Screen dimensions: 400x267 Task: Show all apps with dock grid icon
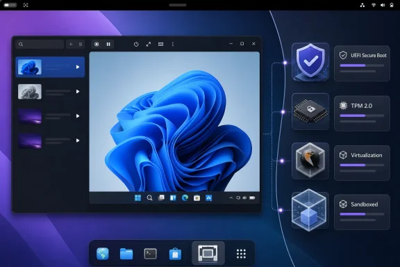coord(241,254)
